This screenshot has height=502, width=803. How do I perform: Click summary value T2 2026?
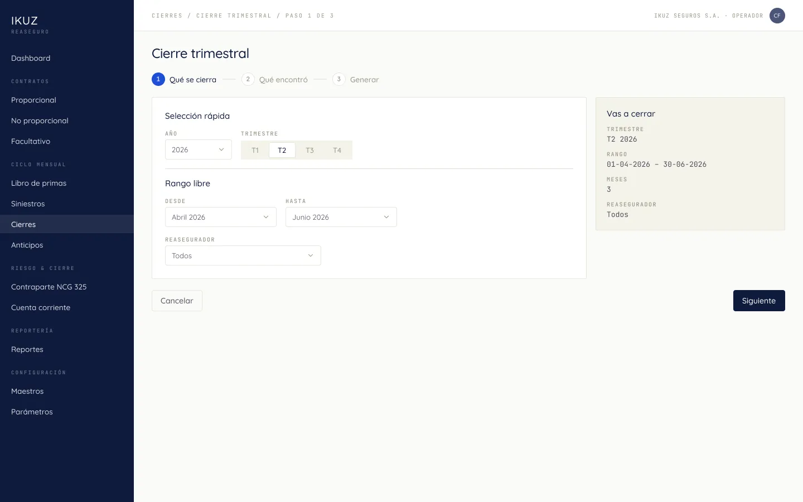(622, 139)
